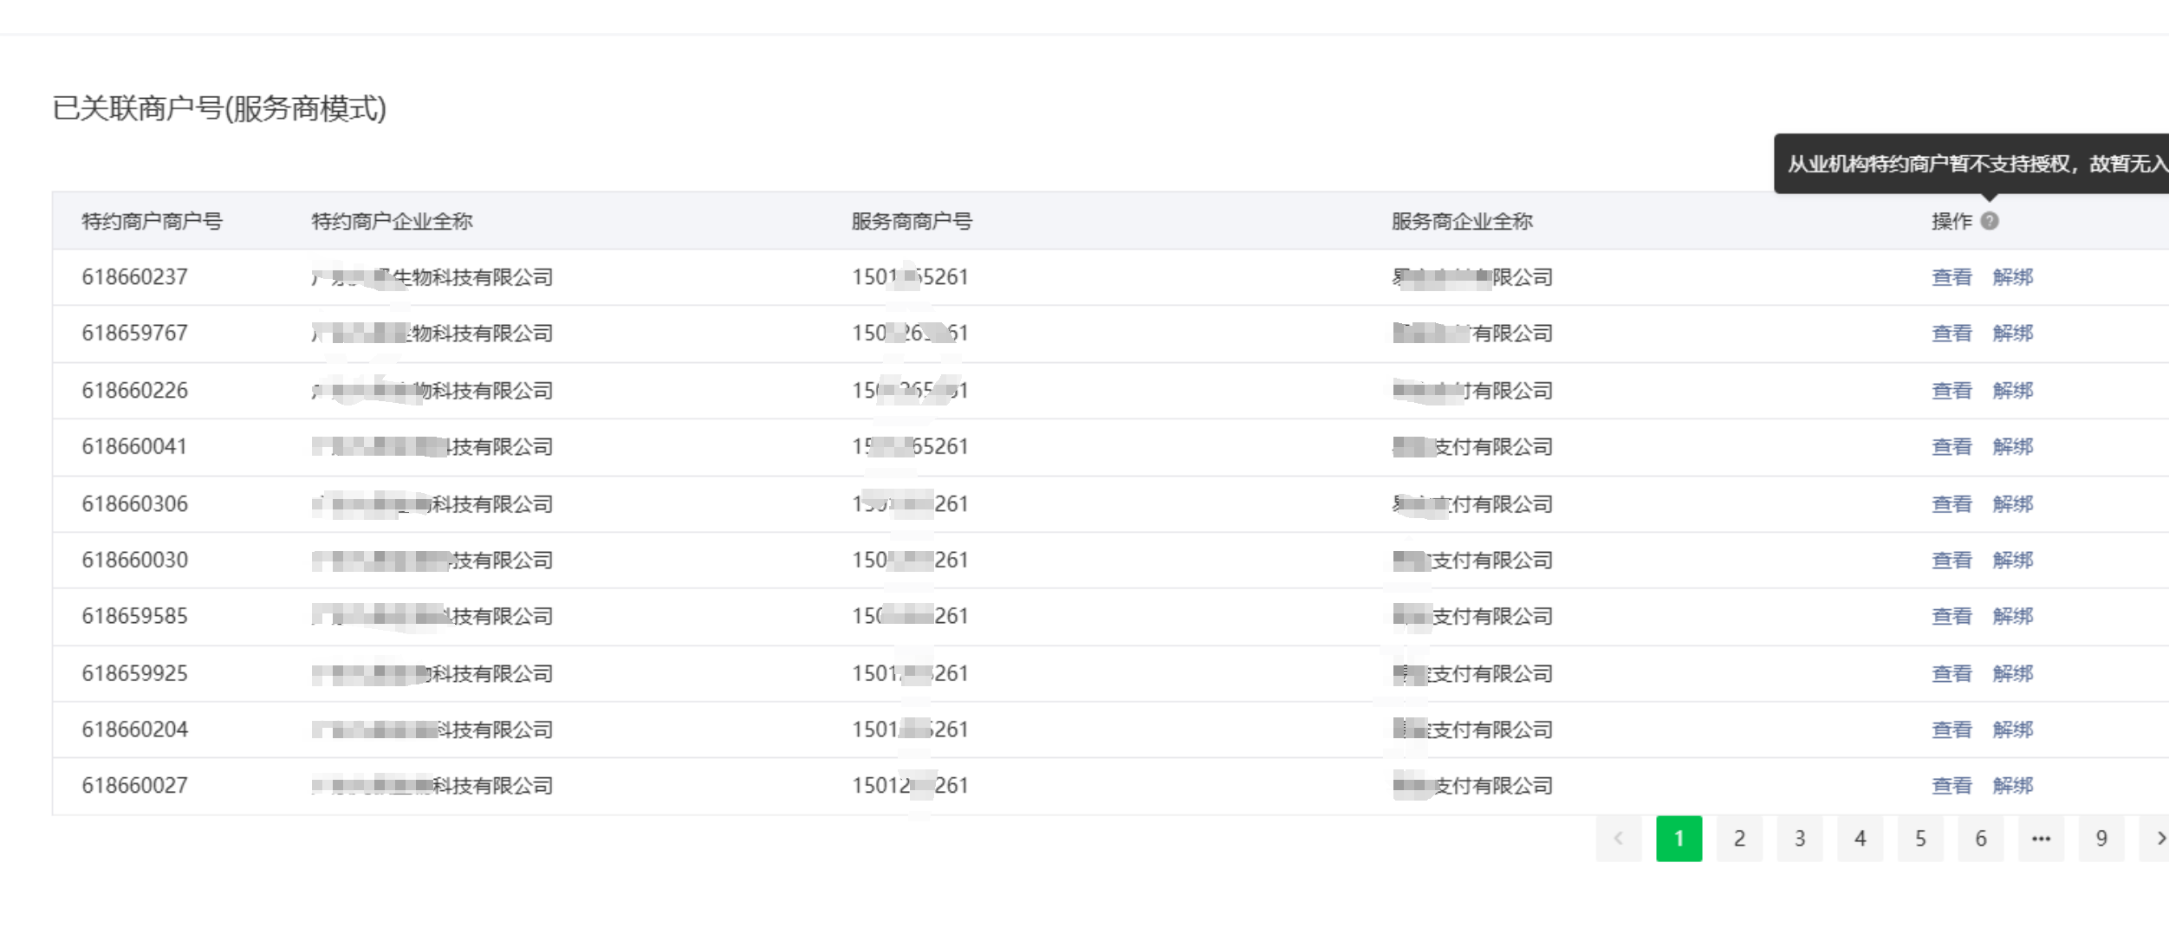
Task: Go to next page arrow
Action: 2159,838
